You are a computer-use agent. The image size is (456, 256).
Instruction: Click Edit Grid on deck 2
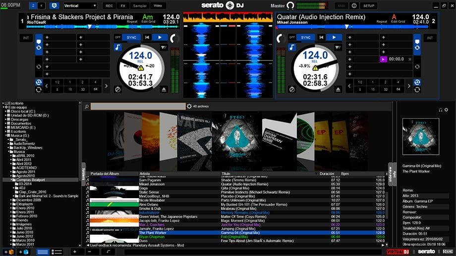pyautogui.click(x=398, y=21)
